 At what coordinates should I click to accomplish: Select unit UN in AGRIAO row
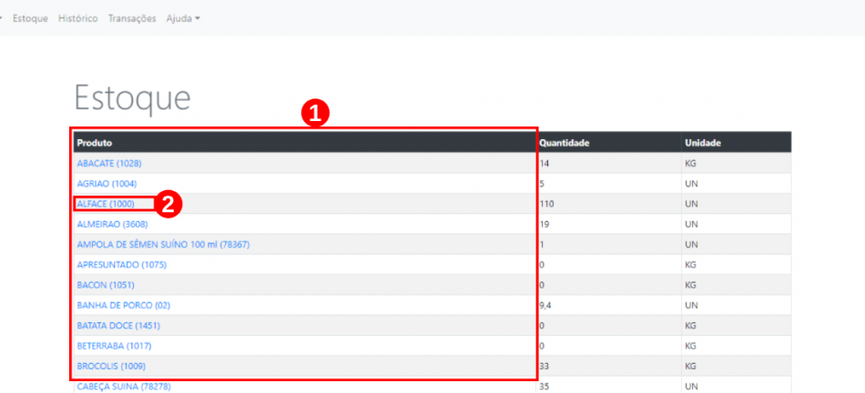692,184
